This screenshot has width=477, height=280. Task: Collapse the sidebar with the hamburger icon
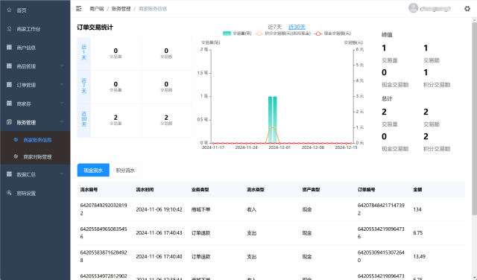click(78, 8)
